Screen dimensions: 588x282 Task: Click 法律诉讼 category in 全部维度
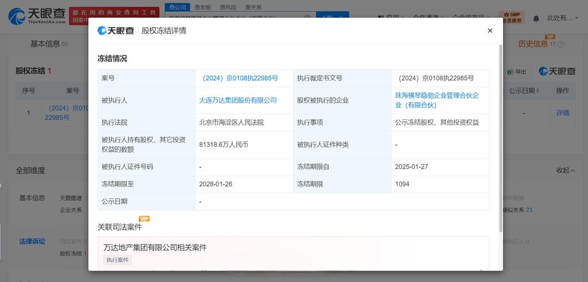pos(32,241)
